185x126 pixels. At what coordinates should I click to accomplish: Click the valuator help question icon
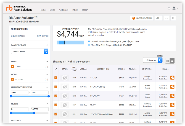173,18
